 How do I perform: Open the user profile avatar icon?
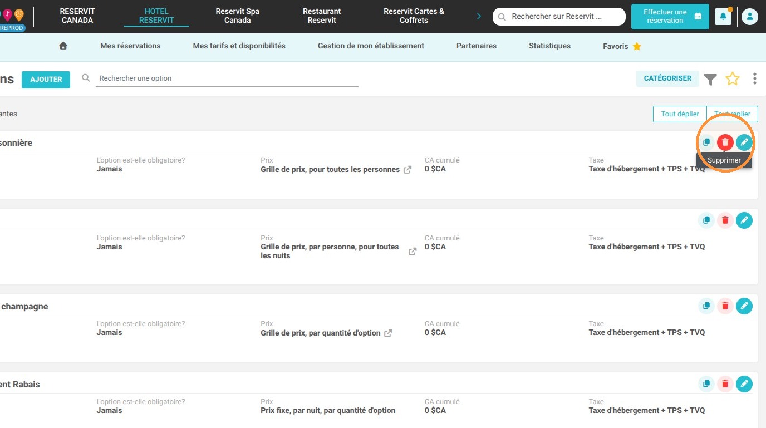(750, 17)
